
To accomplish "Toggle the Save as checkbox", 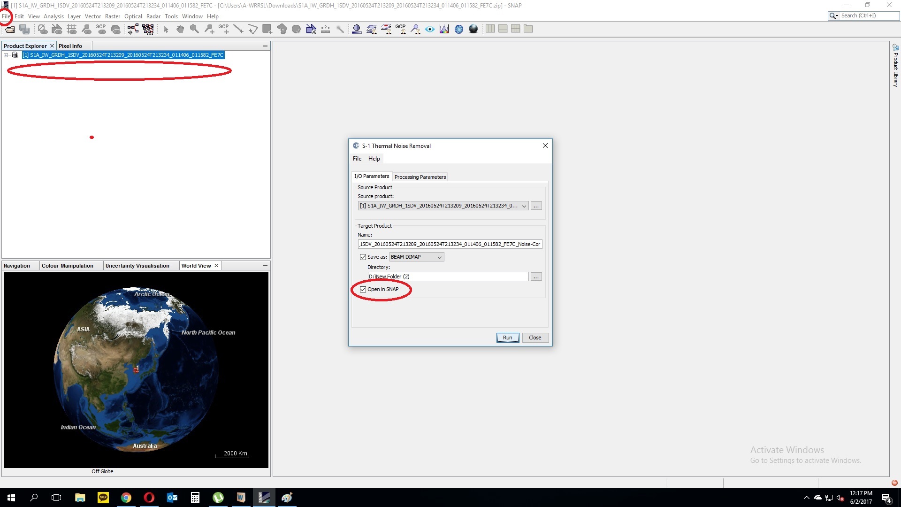I will pyautogui.click(x=363, y=257).
